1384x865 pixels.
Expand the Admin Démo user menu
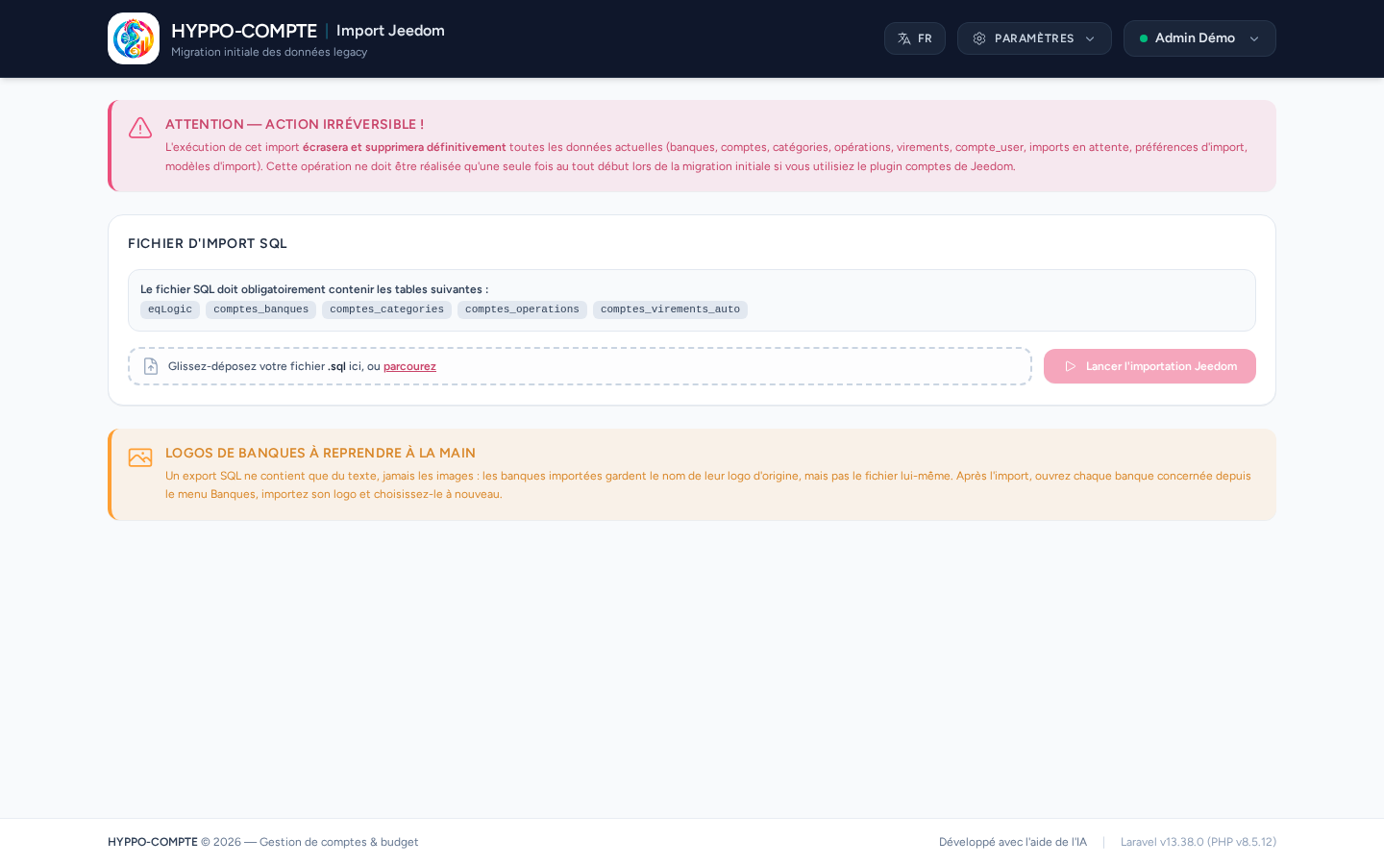1199,38
